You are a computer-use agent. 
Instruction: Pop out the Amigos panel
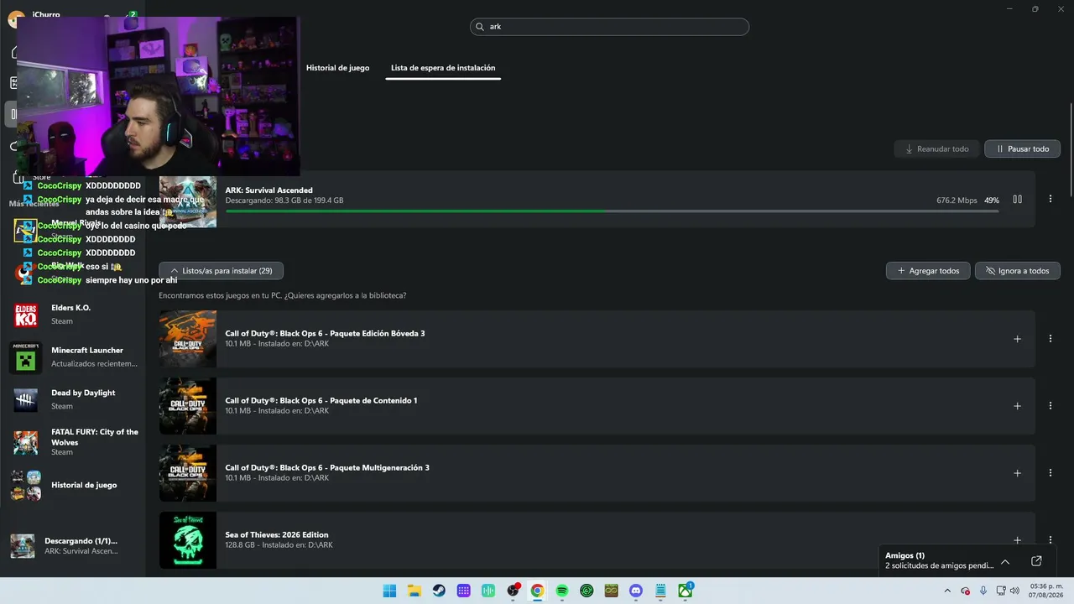[x=1036, y=561]
